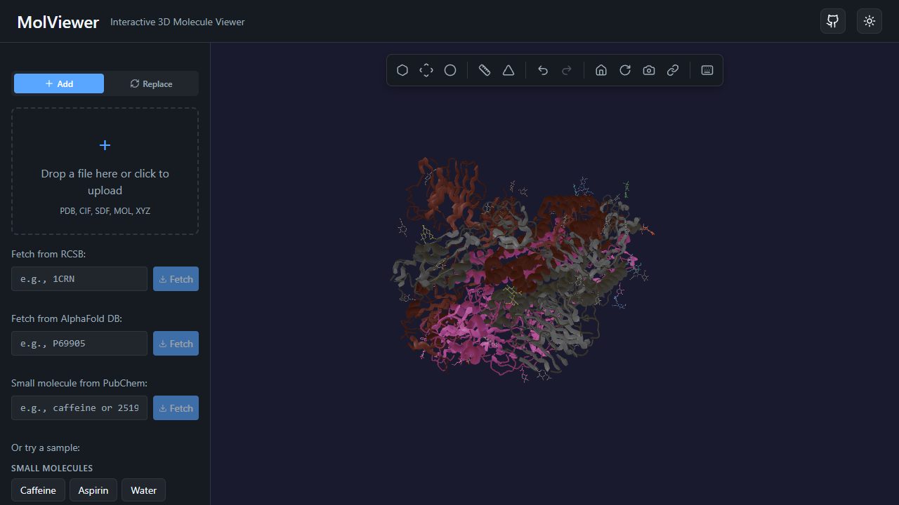The image size is (899, 505).
Task: Activate the triangle angle measurement tool
Action: pyautogui.click(x=508, y=70)
